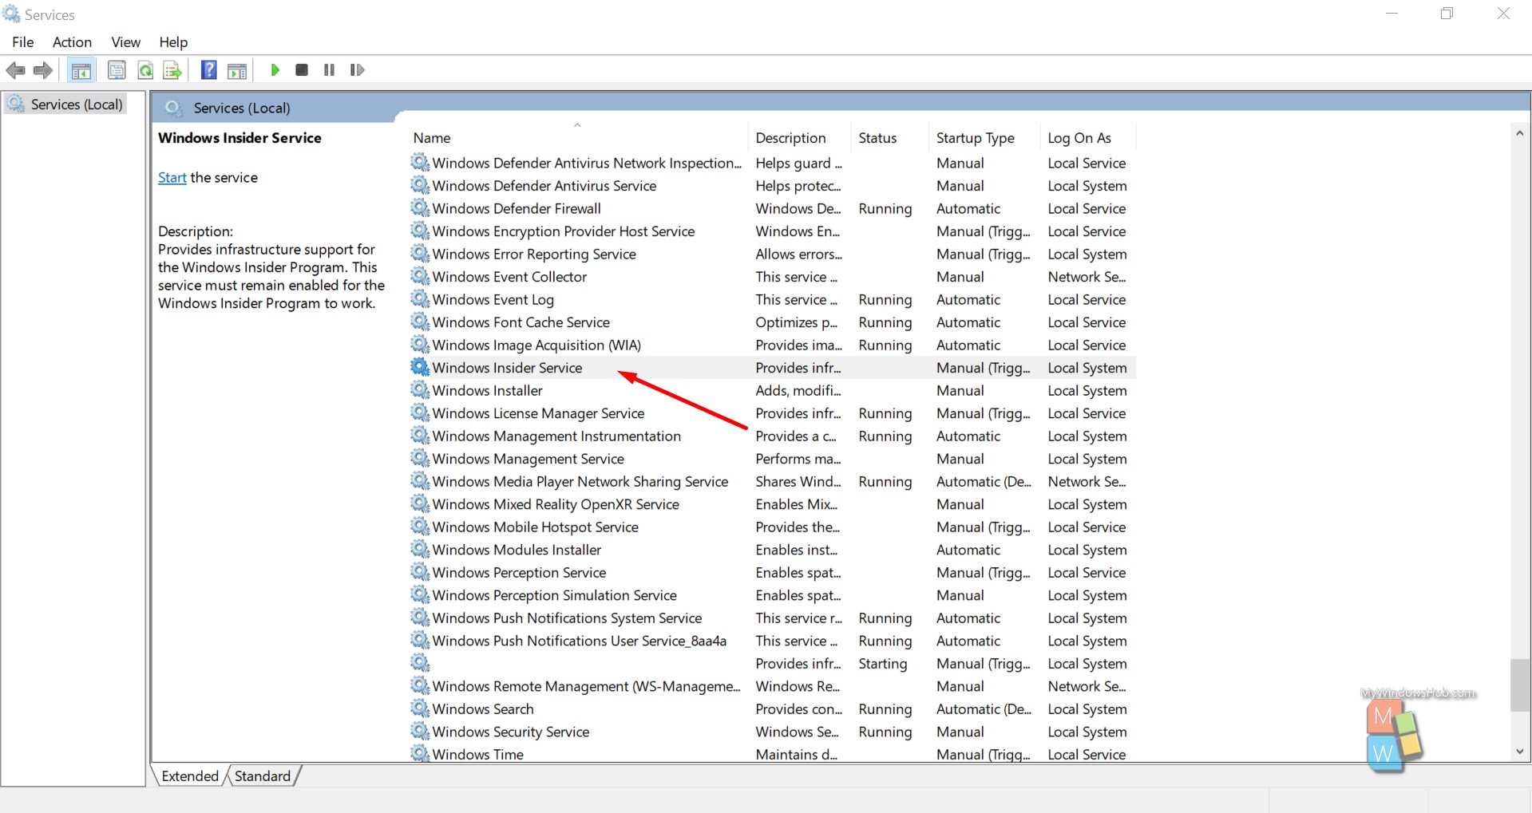1532x813 pixels.
Task: Select Windows Defender Antivirus Service row
Action: [772, 186]
